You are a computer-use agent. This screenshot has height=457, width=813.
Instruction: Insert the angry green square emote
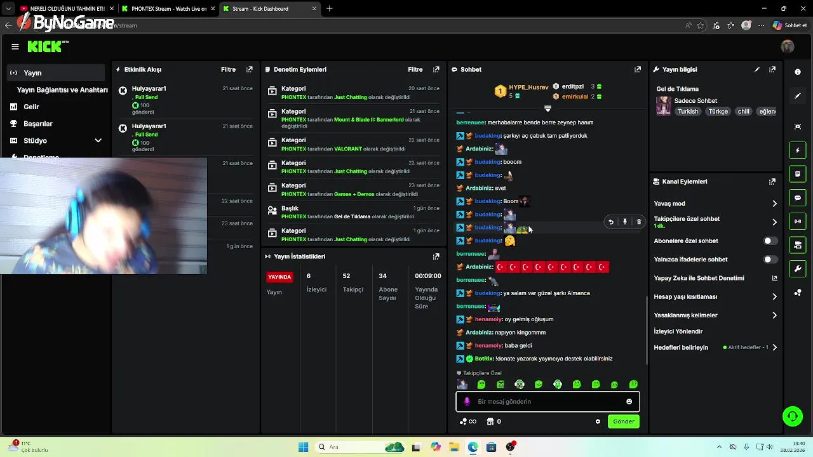click(501, 385)
